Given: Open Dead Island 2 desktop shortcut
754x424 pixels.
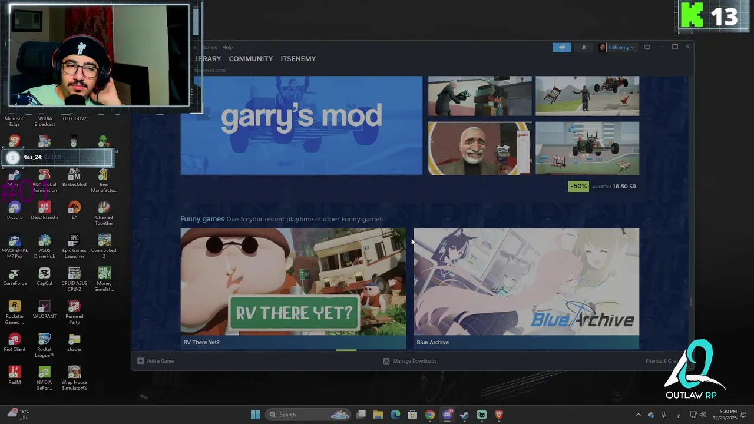Looking at the screenshot, I should coord(45,210).
